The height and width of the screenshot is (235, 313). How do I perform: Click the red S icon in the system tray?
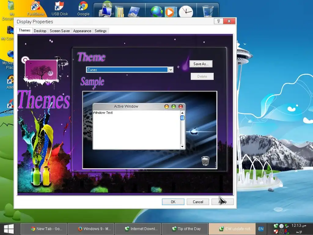click(287, 232)
